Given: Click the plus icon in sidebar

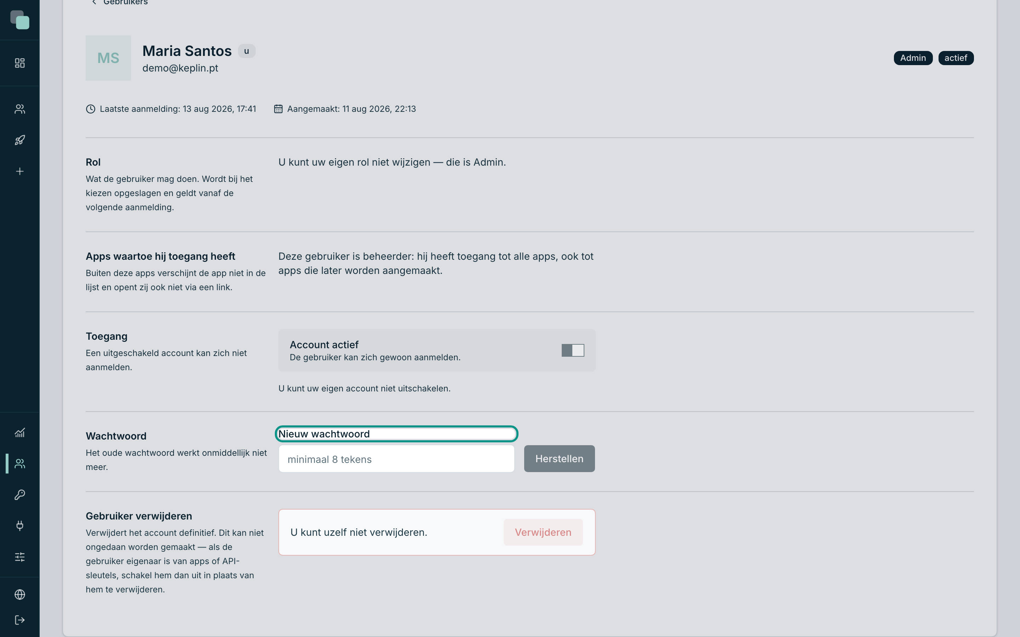Looking at the screenshot, I should tap(20, 172).
